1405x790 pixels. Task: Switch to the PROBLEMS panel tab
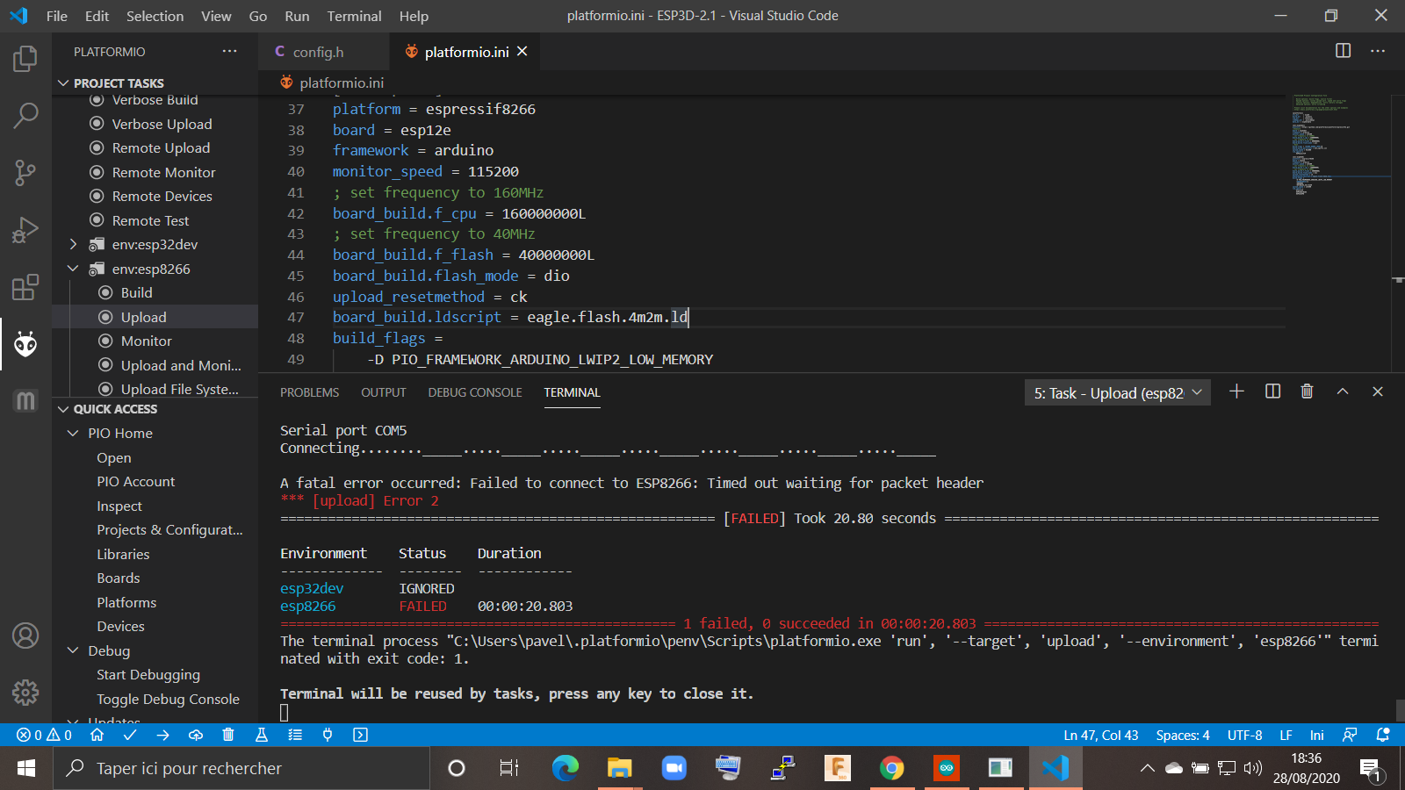pos(309,392)
